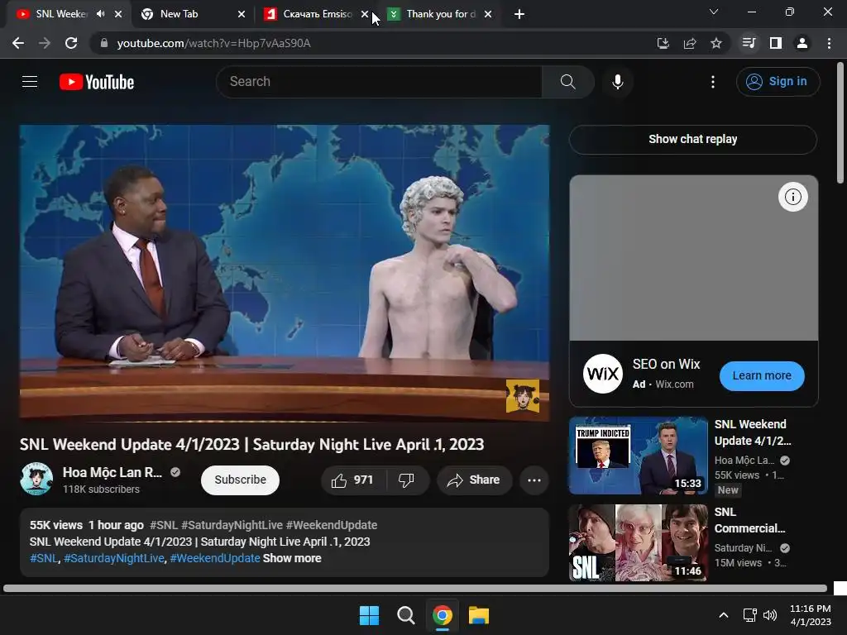View site information lock icon

point(104,43)
